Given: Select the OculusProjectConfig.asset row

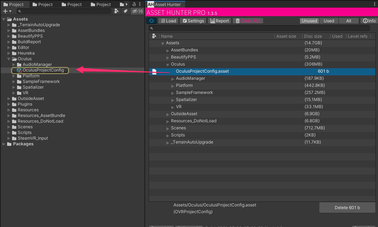Looking at the screenshot, I should [262, 71].
